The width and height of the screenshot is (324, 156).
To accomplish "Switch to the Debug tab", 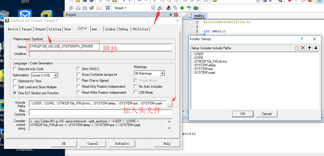I will point(123,29).
